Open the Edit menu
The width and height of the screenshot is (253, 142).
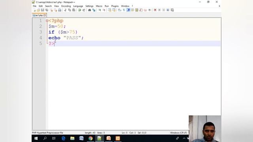click(40, 6)
